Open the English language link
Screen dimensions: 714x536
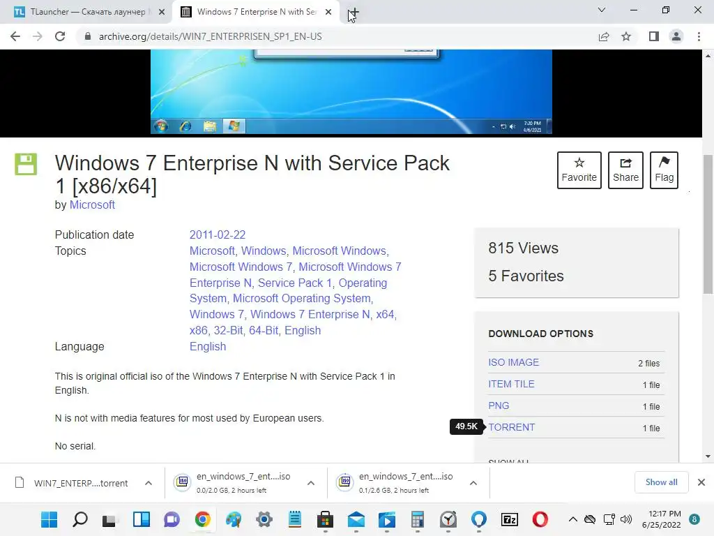(x=208, y=346)
